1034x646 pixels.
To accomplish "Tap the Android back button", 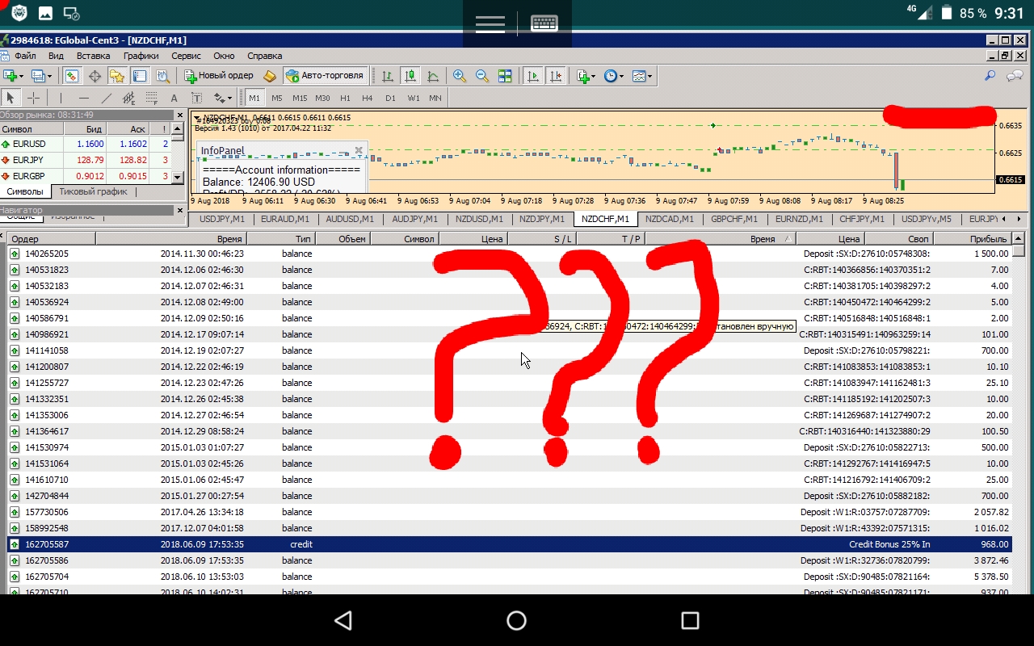I will pyautogui.click(x=343, y=620).
